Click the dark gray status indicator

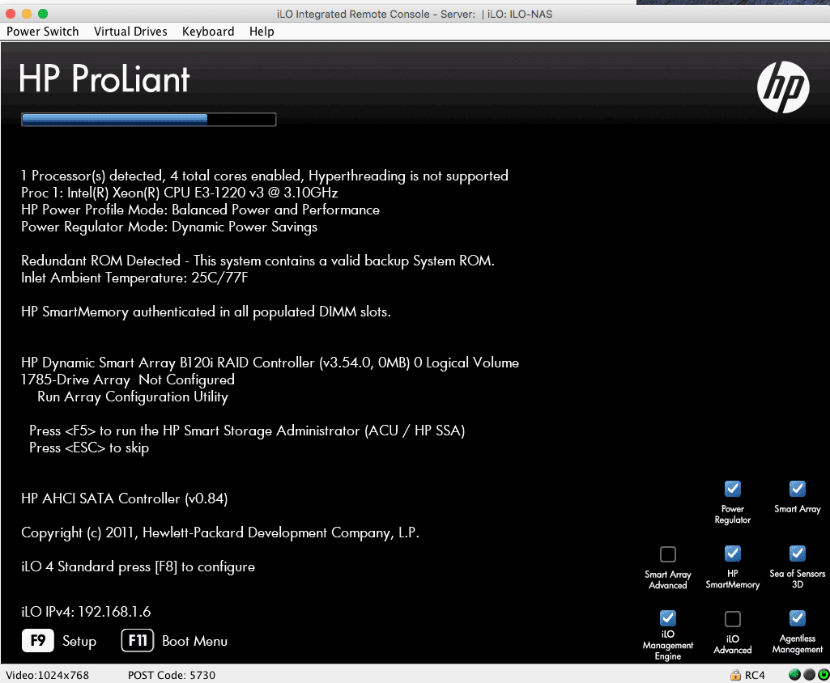(810, 675)
